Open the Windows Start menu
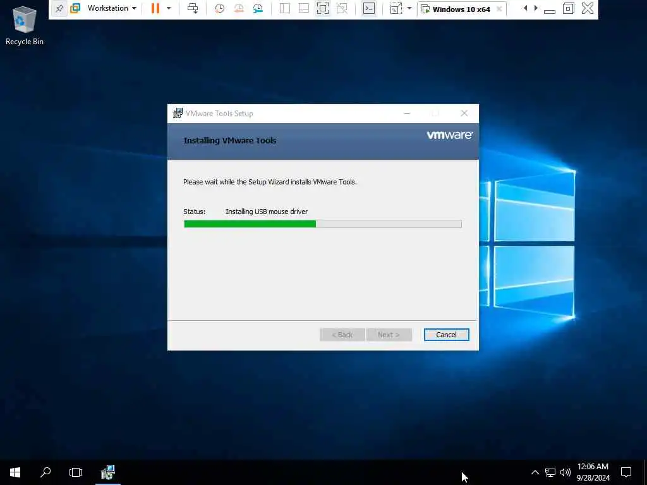Image resolution: width=647 pixels, height=485 pixels. (15, 472)
